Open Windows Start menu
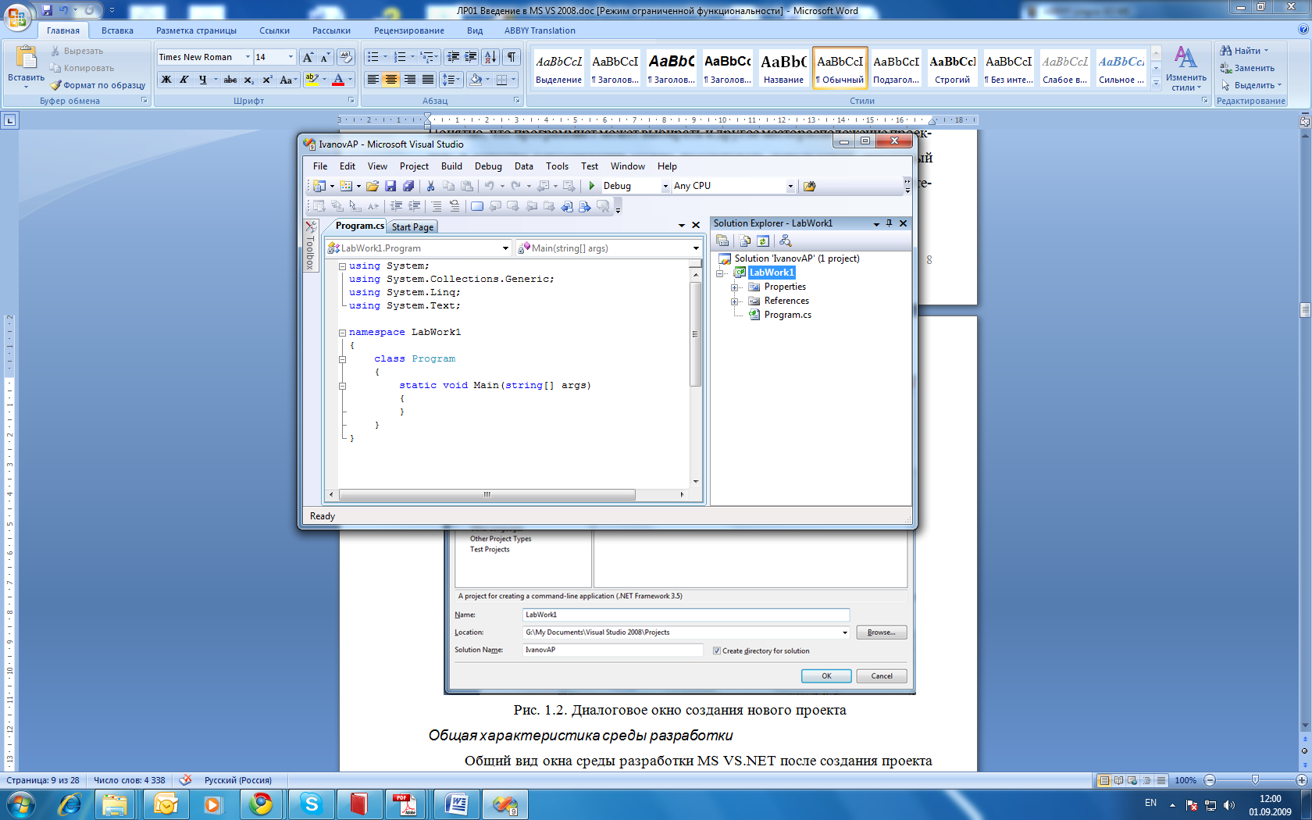 [20, 804]
